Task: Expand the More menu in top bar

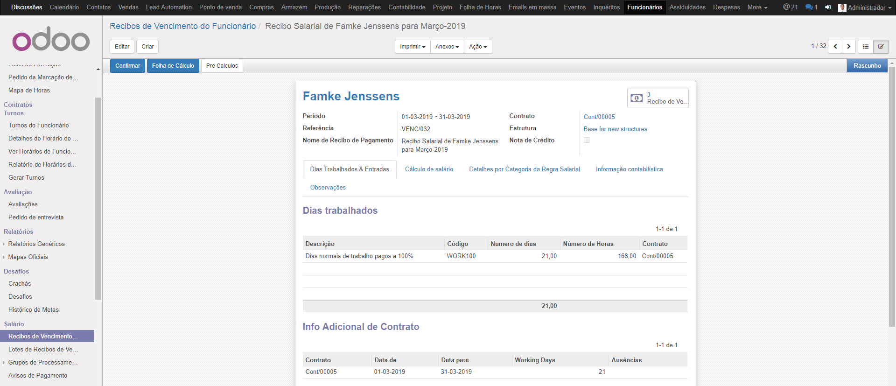Action: pyautogui.click(x=757, y=7)
